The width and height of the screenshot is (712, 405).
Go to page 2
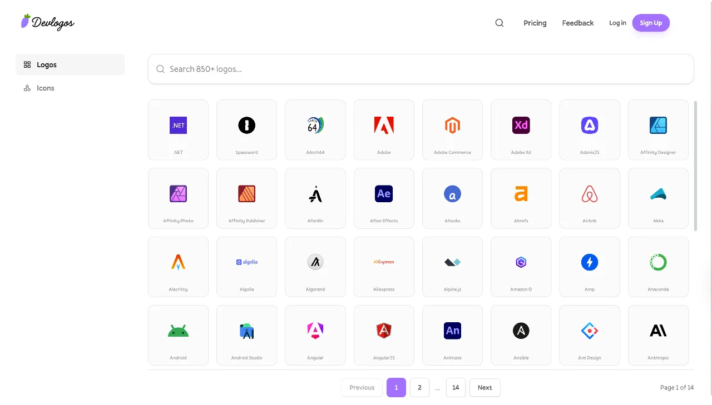point(419,388)
